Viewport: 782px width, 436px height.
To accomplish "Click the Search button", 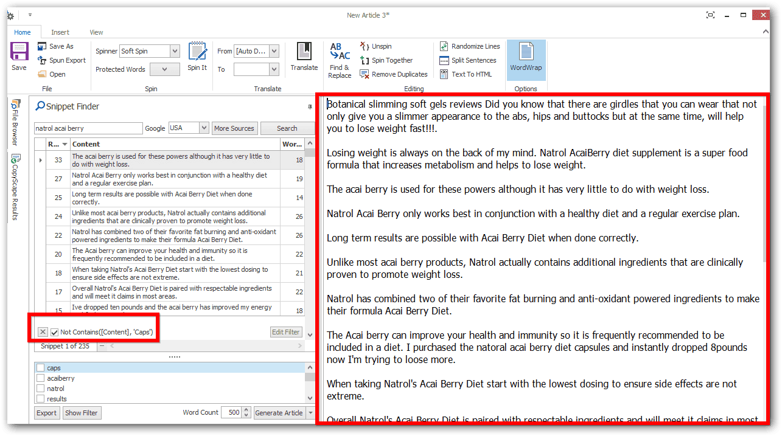I will point(287,128).
